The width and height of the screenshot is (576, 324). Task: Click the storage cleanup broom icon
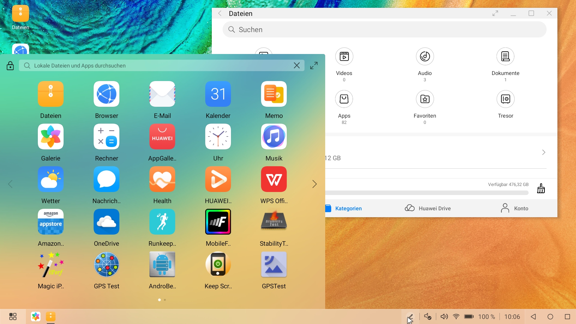pos(541,188)
